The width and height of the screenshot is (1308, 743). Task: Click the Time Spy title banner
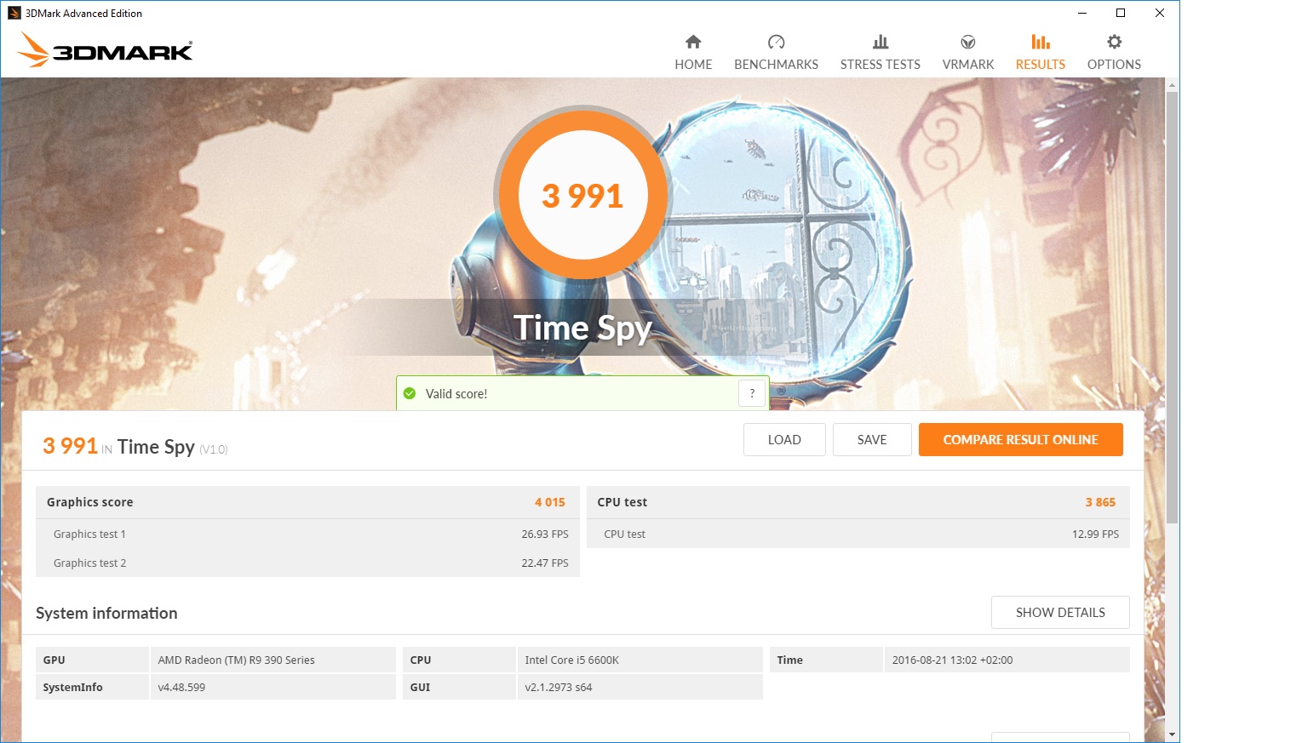[583, 328]
